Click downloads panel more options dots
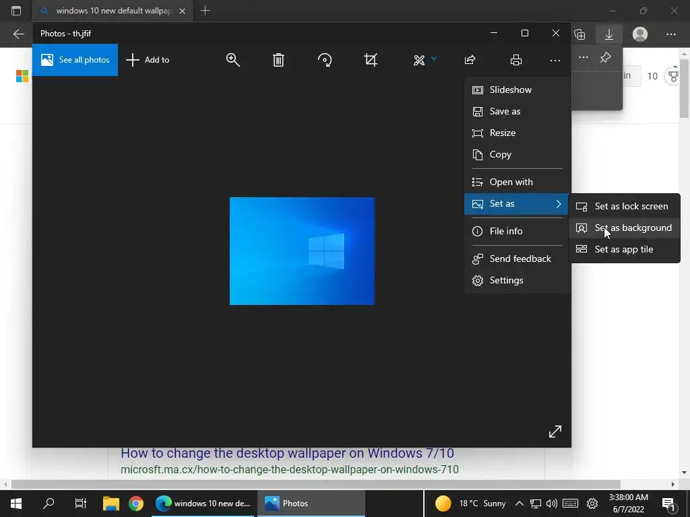The image size is (690, 517). coord(584,57)
